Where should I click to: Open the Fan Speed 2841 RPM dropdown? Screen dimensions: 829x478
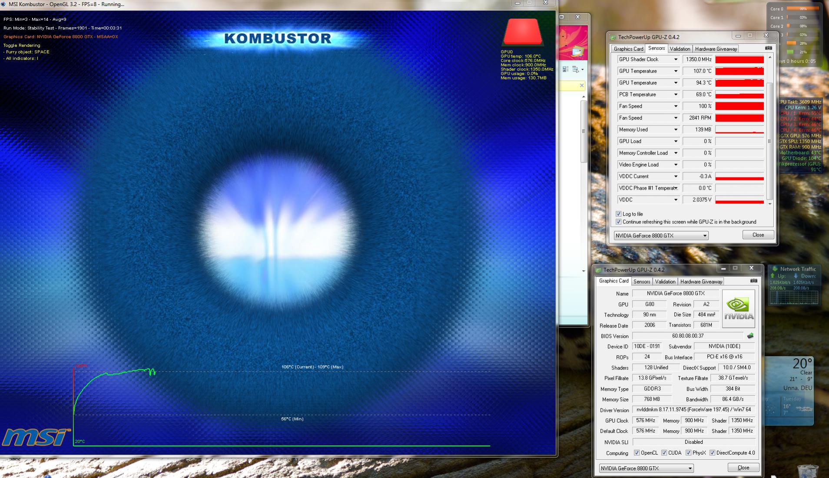pos(676,118)
